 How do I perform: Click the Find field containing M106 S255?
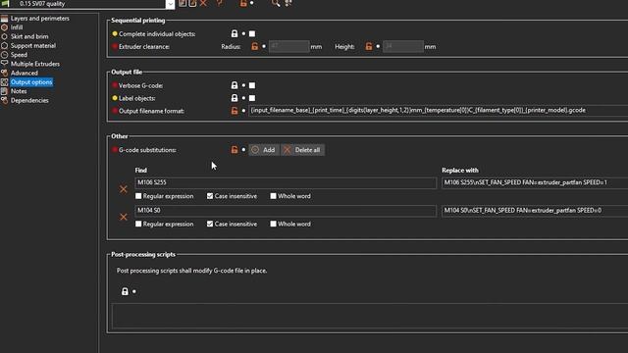tap(286, 183)
